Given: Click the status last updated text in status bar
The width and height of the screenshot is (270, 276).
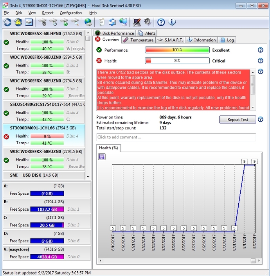Looking at the screenshot, I should pyautogui.click(x=47, y=273).
